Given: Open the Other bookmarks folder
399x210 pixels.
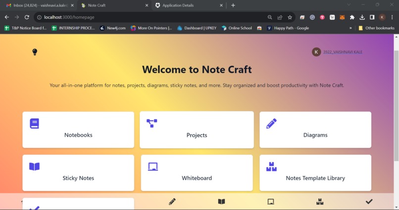Looking at the screenshot, I should [376, 28].
